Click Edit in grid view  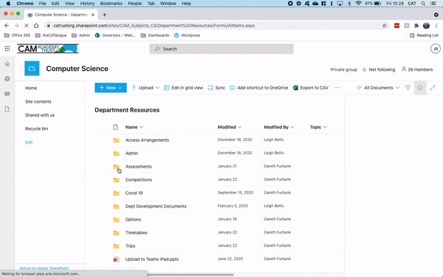pos(184,88)
